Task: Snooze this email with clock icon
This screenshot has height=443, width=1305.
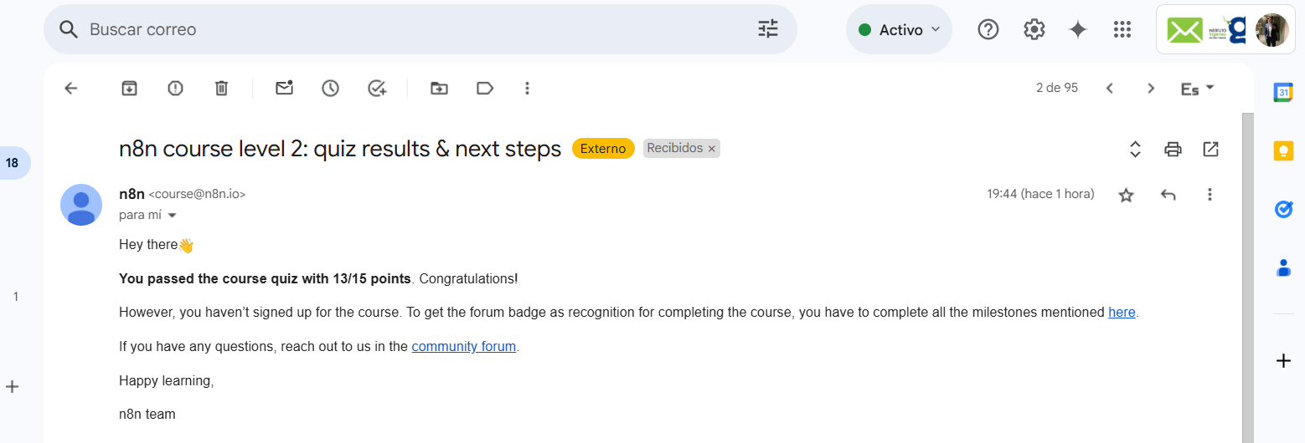Action: click(x=331, y=88)
